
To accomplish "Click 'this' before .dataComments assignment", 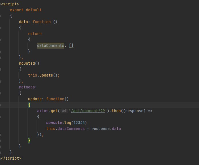I will coord(51,129).
